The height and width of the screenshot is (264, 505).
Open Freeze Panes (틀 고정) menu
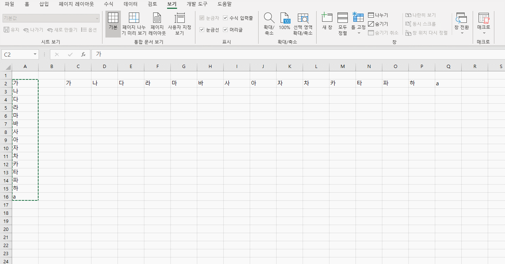(x=358, y=24)
